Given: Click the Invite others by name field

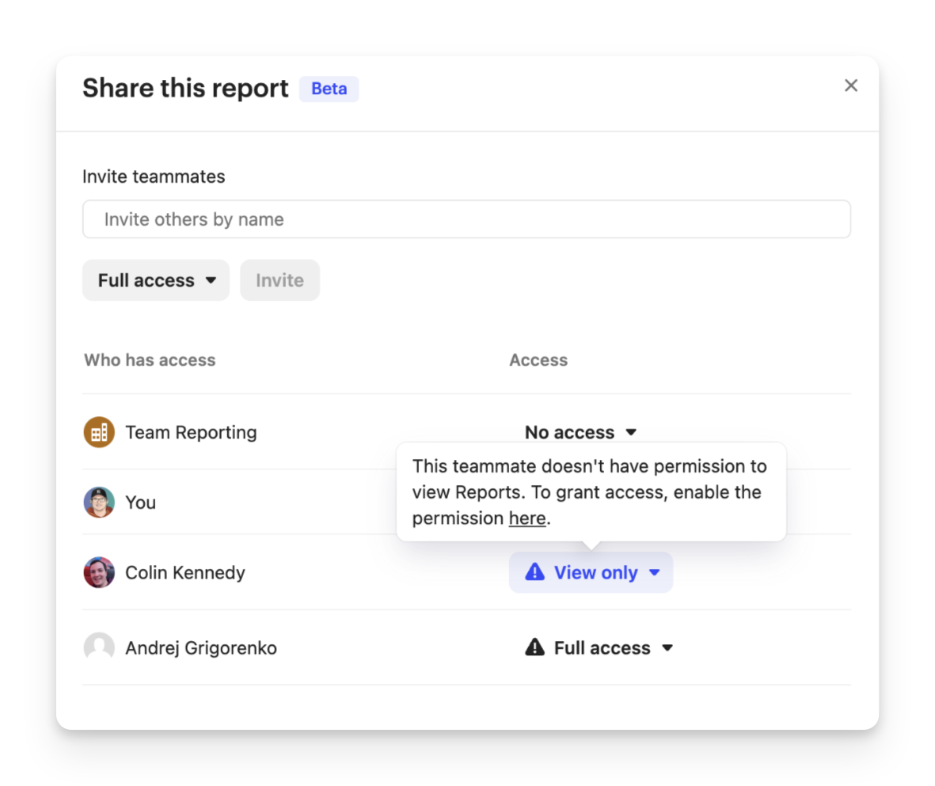Looking at the screenshot, I should pyautogui.click(x=466, y=219).
